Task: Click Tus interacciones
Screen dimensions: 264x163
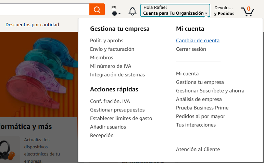Action: coord(196,125)
